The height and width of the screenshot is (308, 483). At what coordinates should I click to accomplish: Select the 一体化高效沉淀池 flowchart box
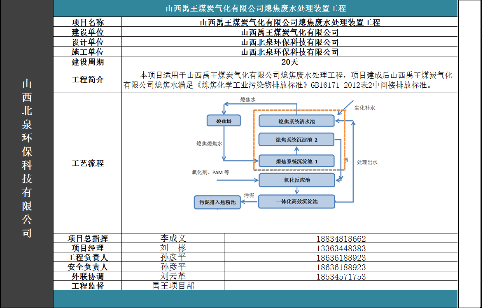coord(296,201)
